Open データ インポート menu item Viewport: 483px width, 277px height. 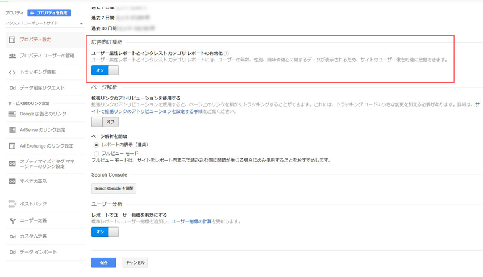pyautogui.click(x=45, y=252)
